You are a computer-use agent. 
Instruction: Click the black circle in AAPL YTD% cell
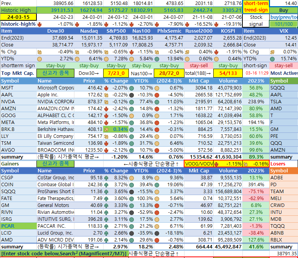point(132,95)
